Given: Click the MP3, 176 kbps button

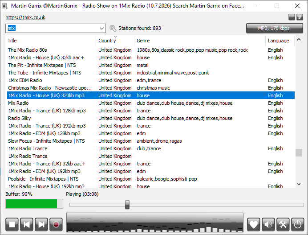Looking at the screenshot, I should pos(275,28).
